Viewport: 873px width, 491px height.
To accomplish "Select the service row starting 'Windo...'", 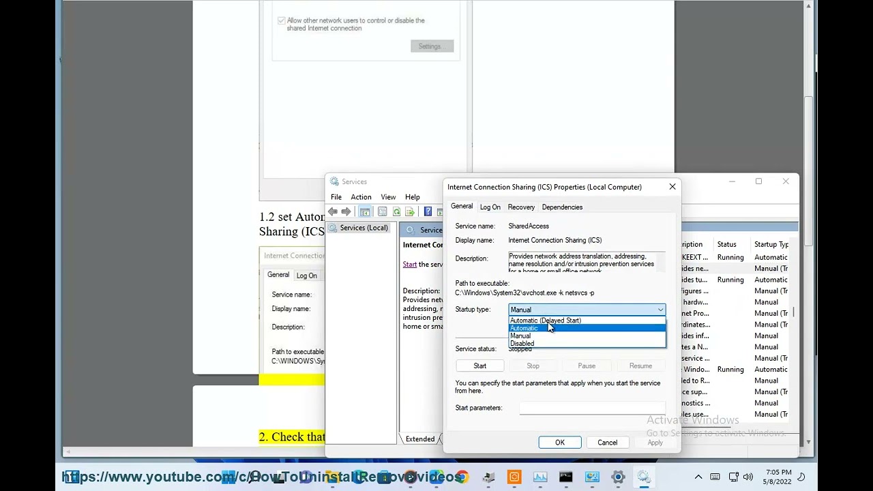I will 735,370.
